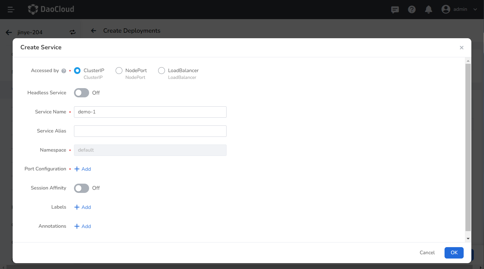Click the cluster switch icon beside jinye-204
The height and width of the screenshot is (269, 484).
tap(72, 32)
